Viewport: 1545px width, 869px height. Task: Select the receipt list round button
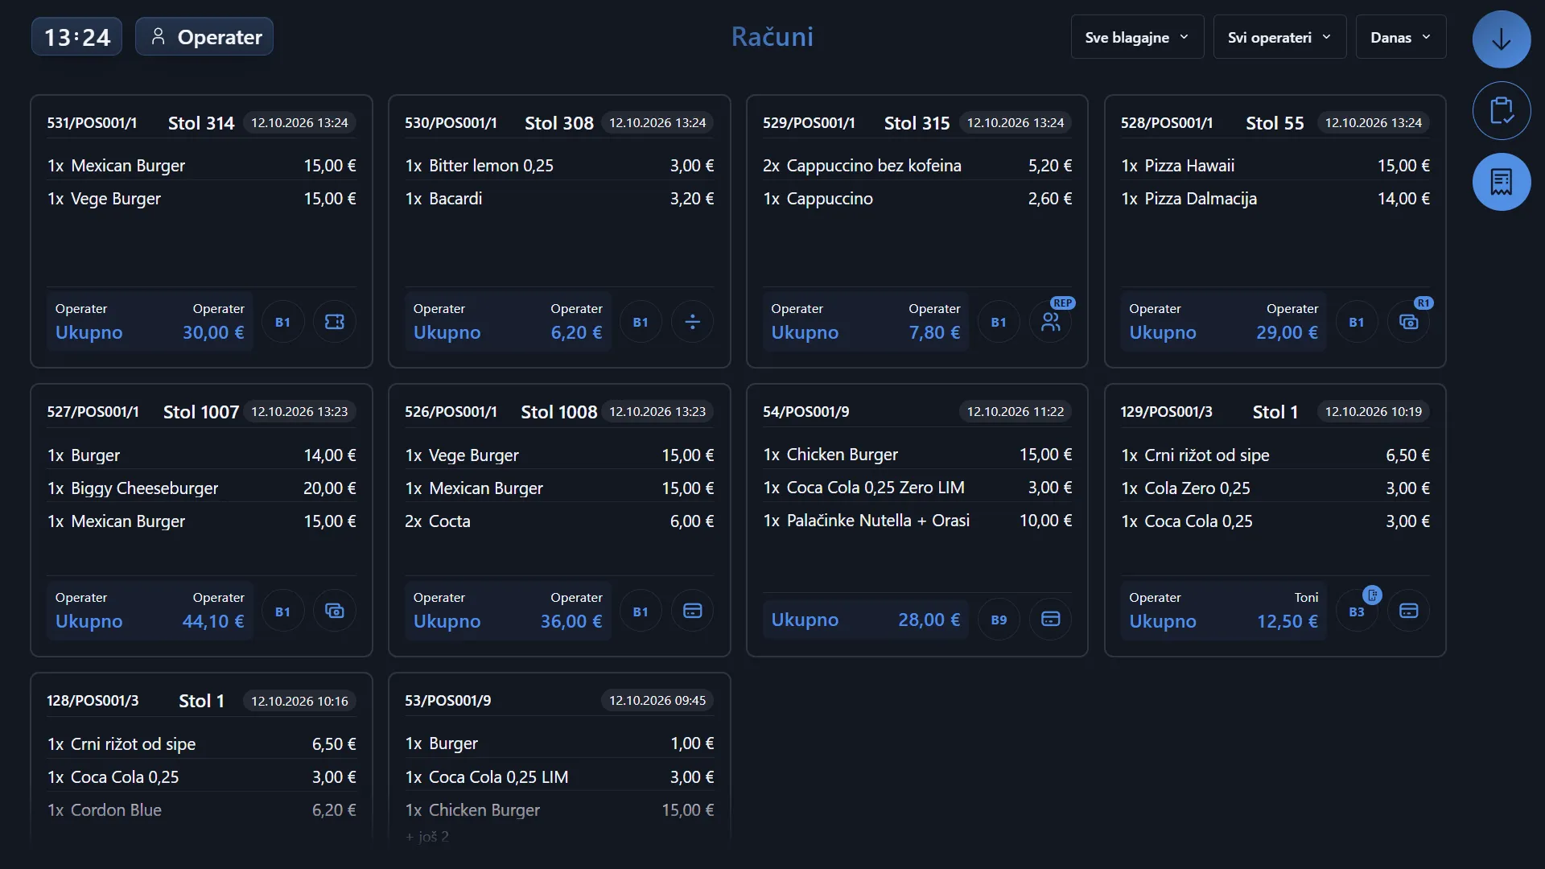click(1502, 182)
